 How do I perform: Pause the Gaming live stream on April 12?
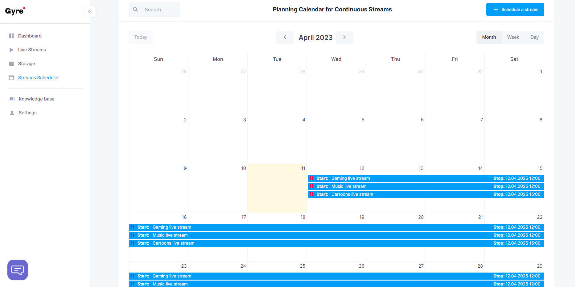(312, 178)
